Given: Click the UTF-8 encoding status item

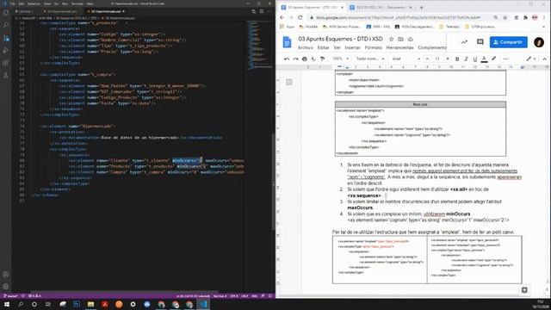Looking at the screenshot, I should coord(233,296).
